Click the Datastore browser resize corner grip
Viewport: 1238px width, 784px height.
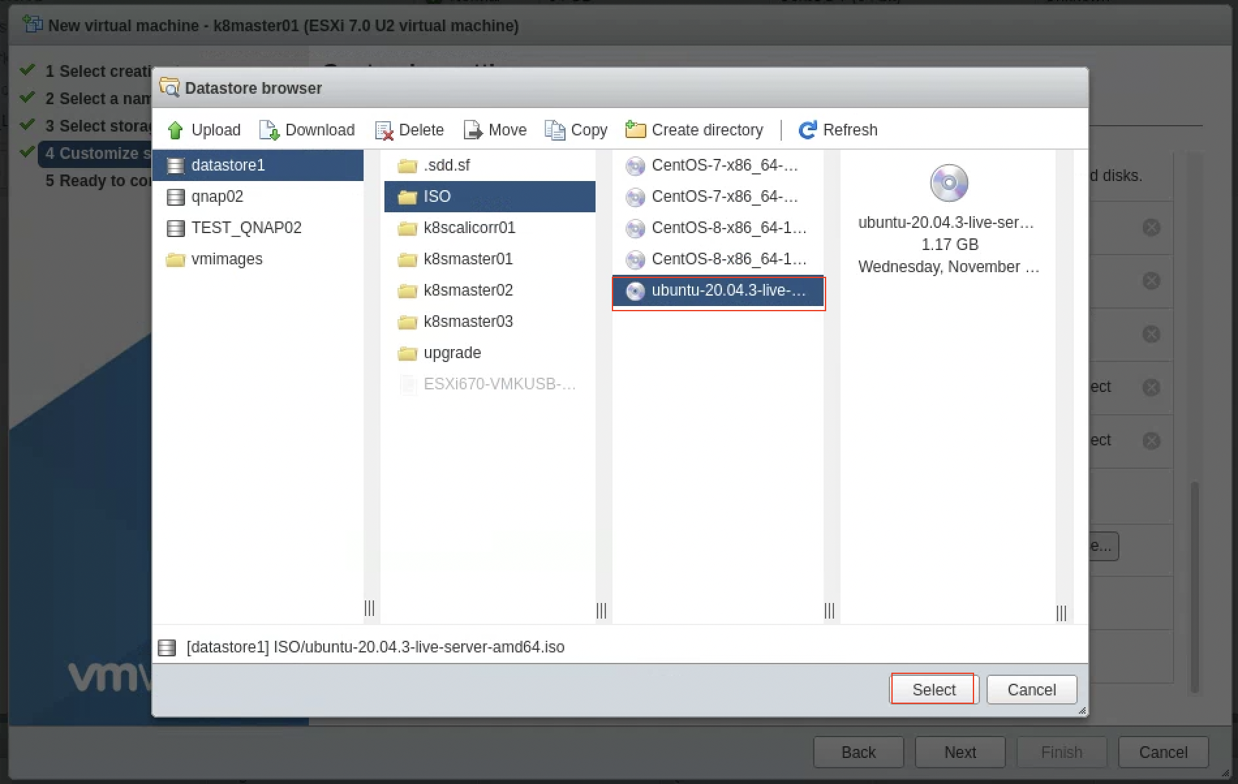pyautogui.click(x=1082, y=710)
